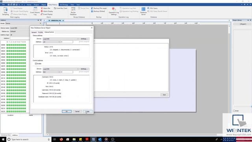Switch to the General tab in dialog
Screen dimensions: 252x142
(34, 32)
